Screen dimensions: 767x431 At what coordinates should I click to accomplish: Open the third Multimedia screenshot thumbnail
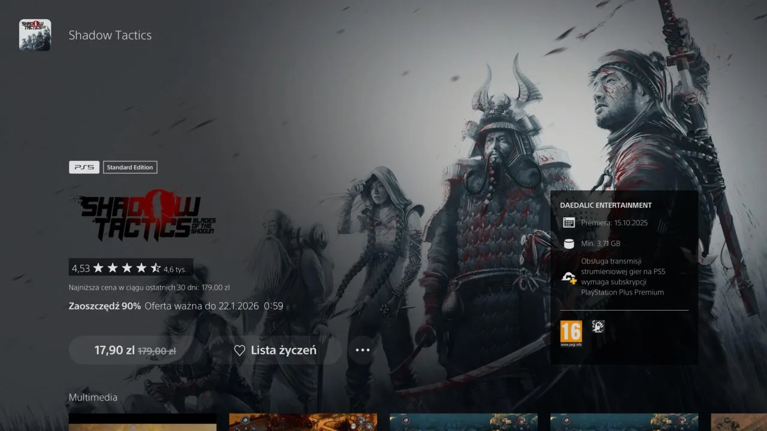tap(463, 422)
